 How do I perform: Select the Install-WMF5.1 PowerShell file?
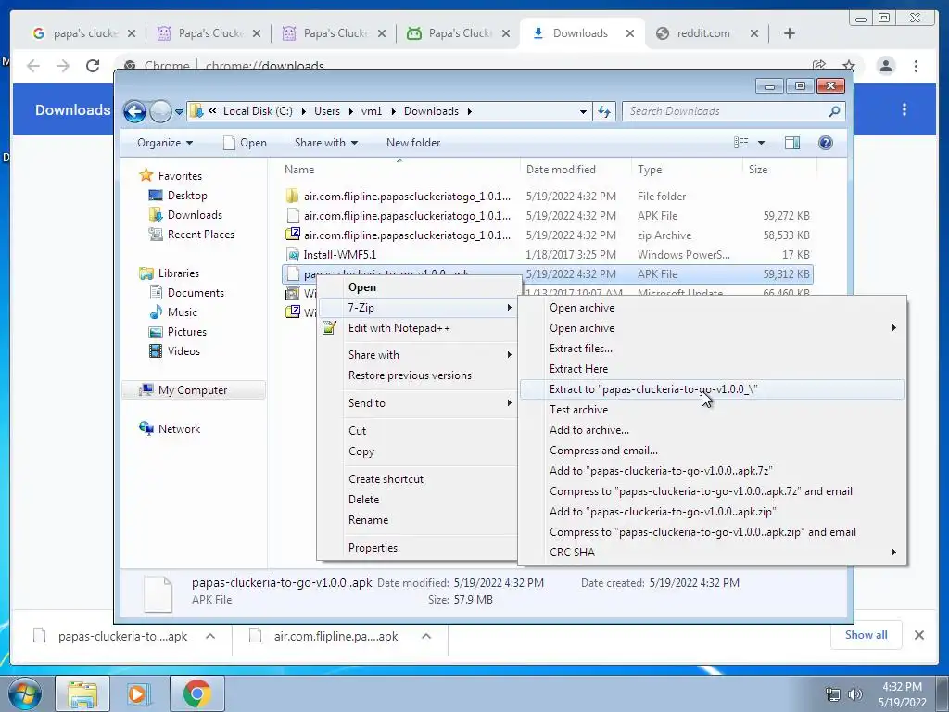[547, 254]
